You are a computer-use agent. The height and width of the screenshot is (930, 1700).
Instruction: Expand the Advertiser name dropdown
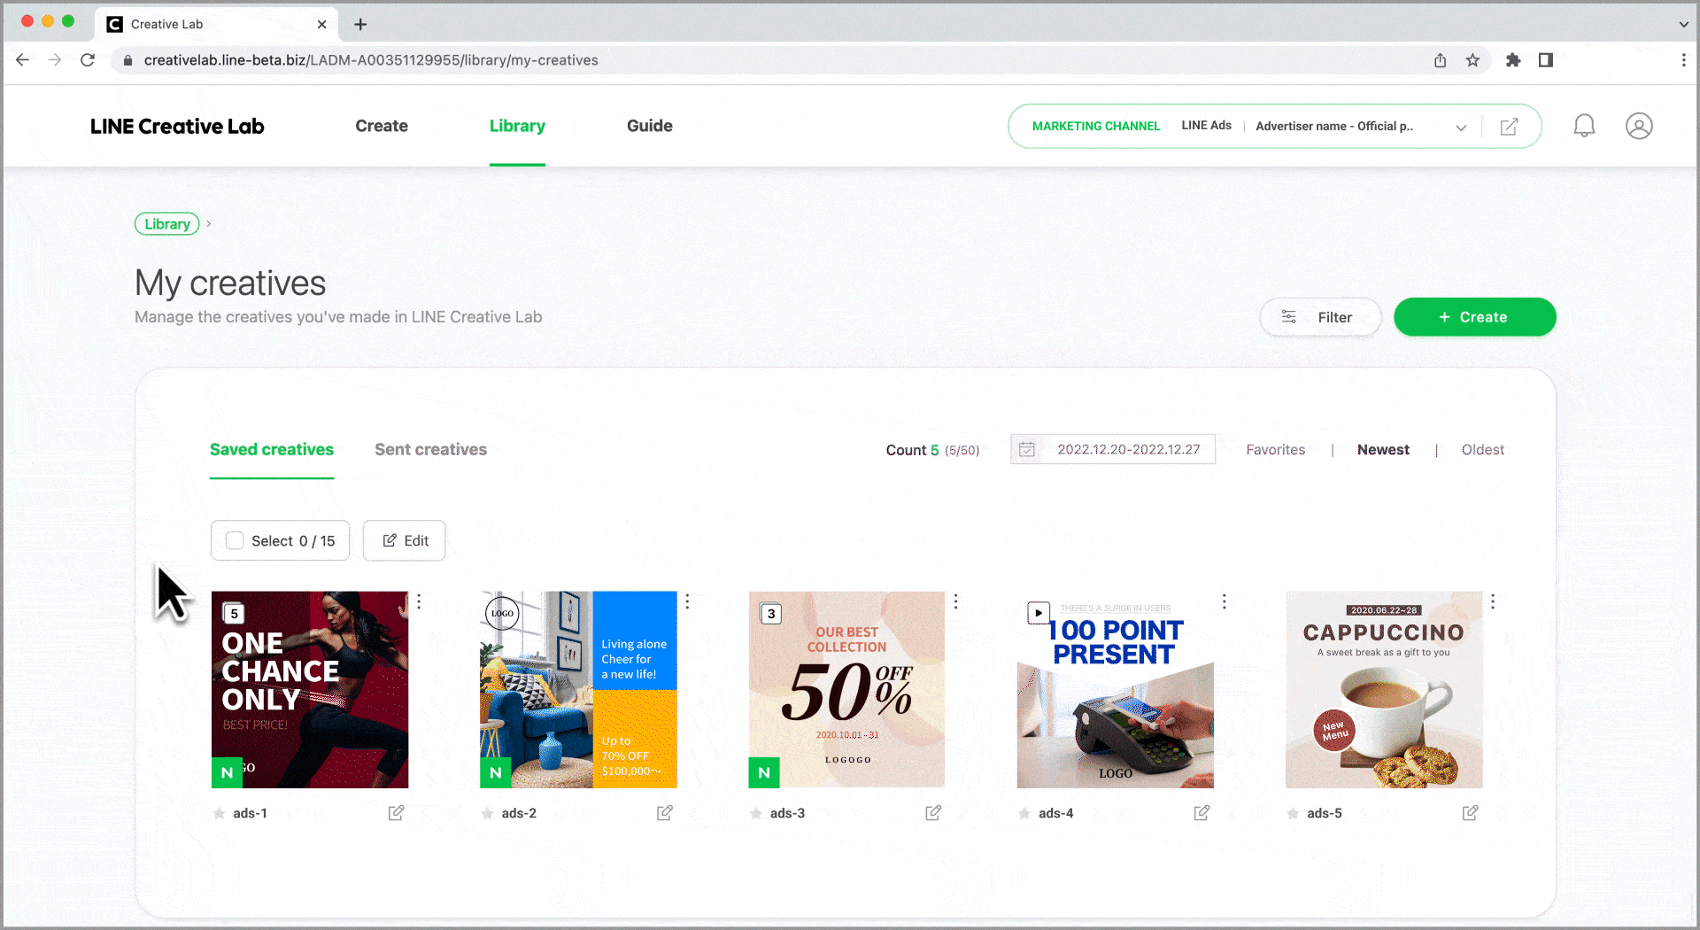(1461, 127)
